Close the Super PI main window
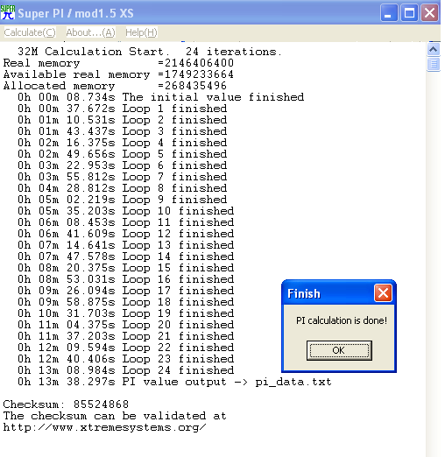The height and width of the screenshot is (457, 445). tap(429, 13)
